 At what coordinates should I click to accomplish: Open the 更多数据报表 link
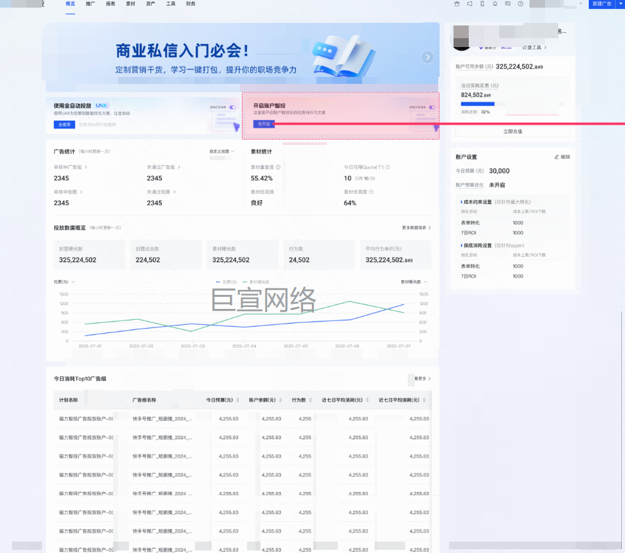pyautogui.click(x=416, y=228)
